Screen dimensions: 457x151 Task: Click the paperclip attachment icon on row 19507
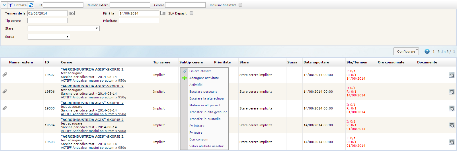tap(5, 75)
